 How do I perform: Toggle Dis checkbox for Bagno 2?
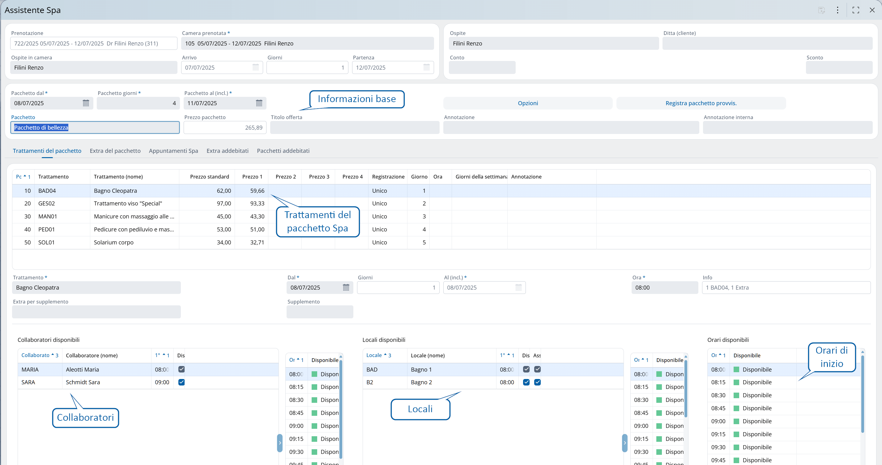[x=526, y=382]
